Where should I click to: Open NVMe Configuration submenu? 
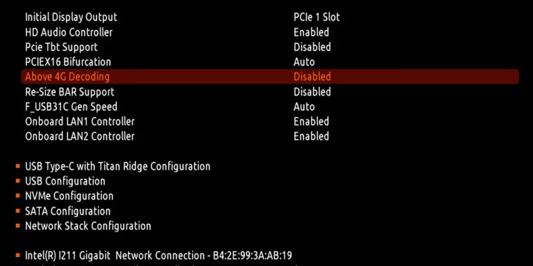(69, 196)
